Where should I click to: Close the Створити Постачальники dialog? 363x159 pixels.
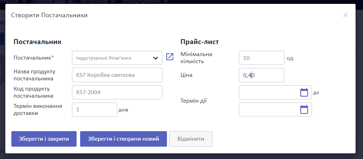pos(345,15)
